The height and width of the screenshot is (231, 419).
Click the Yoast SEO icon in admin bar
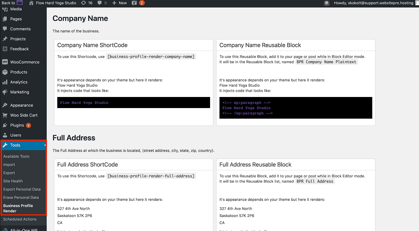click(134, 3)
